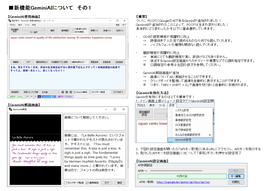Minimize the 翻訳表示 translation window
Viewport: 271px width, 191px height.
(x=110, y=21)
